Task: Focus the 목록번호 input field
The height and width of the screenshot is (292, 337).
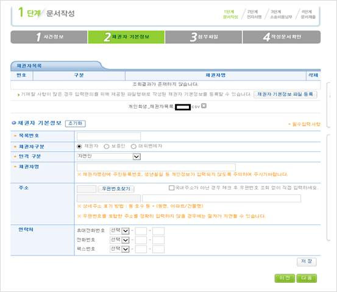Action: point(108,137)
